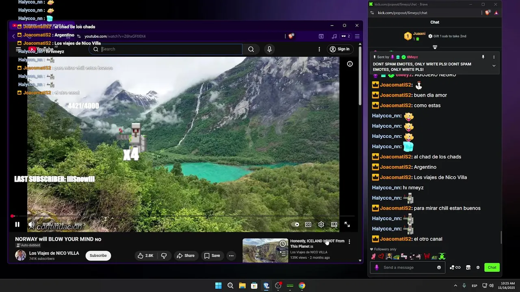Collapse the gift leaderboard arrow
The width and height of the screenshot is (520, 292).
435,47
